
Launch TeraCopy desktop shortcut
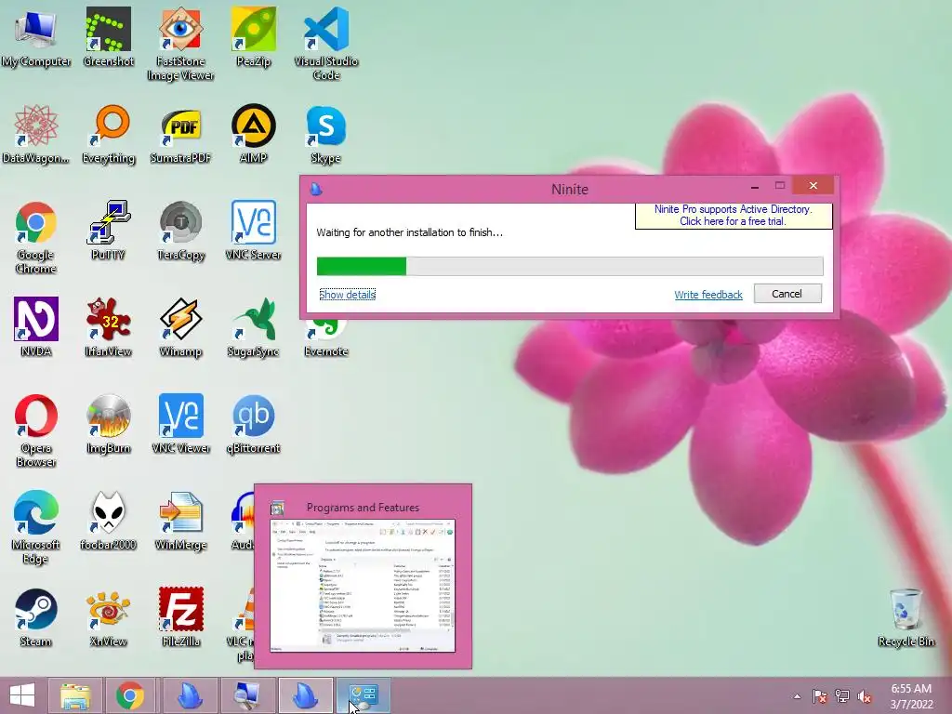tap(180, 231)
